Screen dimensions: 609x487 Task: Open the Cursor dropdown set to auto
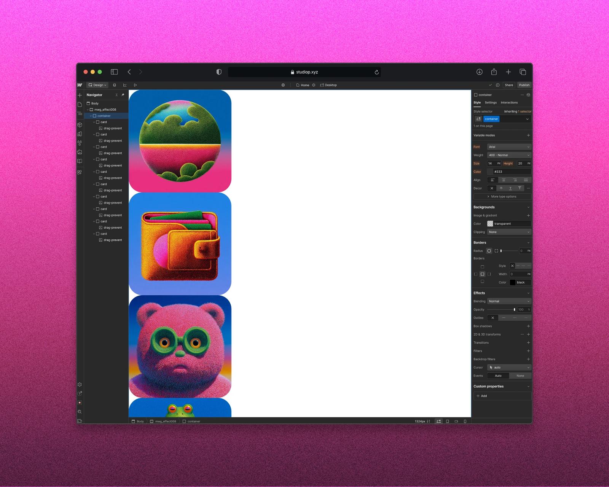coord(509,368)
